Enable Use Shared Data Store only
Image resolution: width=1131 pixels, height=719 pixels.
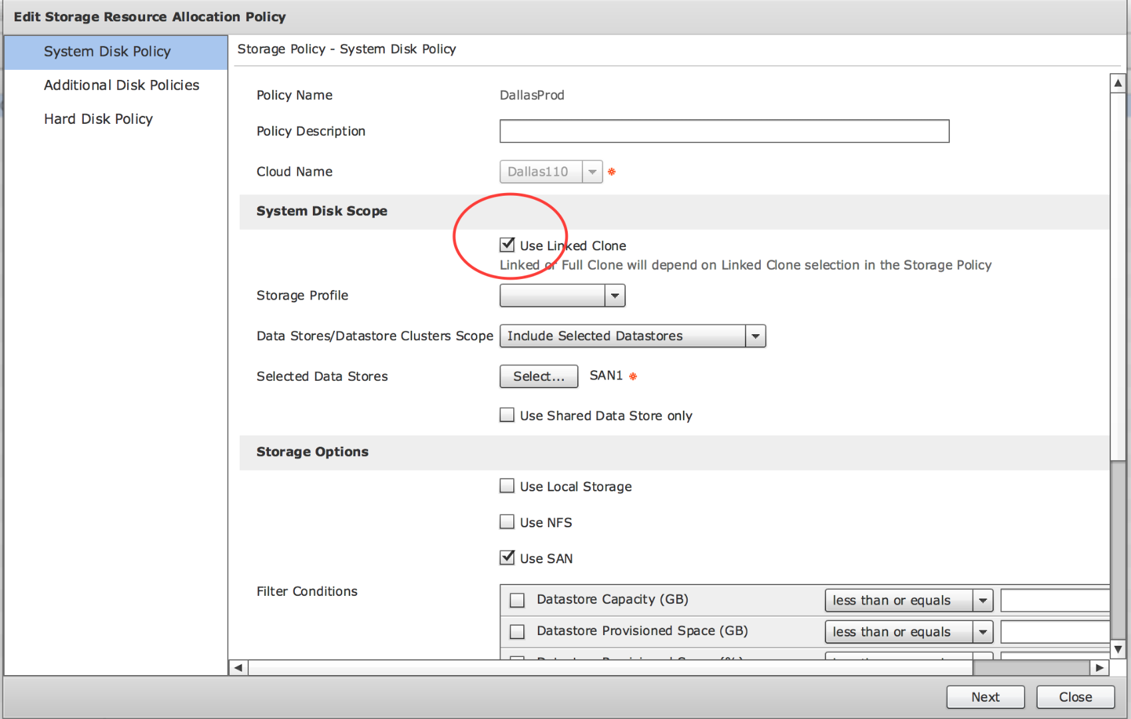pos(507,415)
